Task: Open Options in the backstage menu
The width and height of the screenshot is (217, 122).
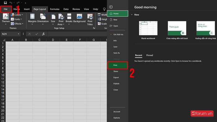Action: pyautogui.click(x=117, y=118)
